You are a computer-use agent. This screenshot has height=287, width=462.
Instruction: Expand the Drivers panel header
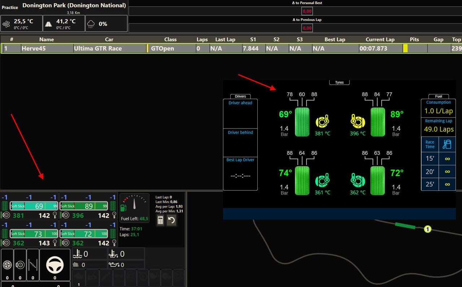coord(240,96)
